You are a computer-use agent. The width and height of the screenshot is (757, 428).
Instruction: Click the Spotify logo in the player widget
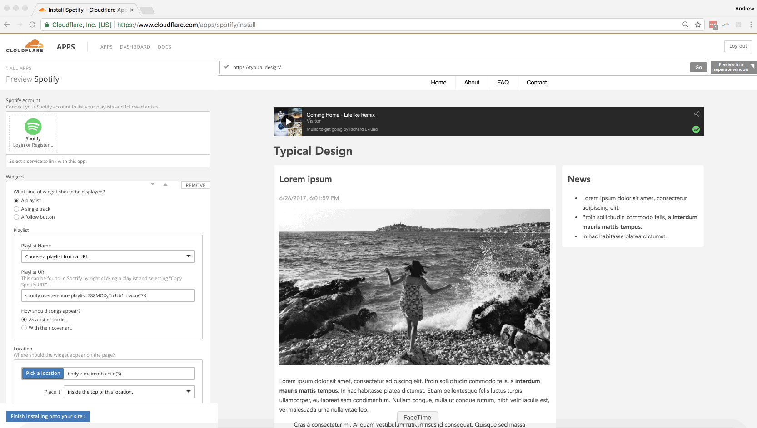coord(696,129)
